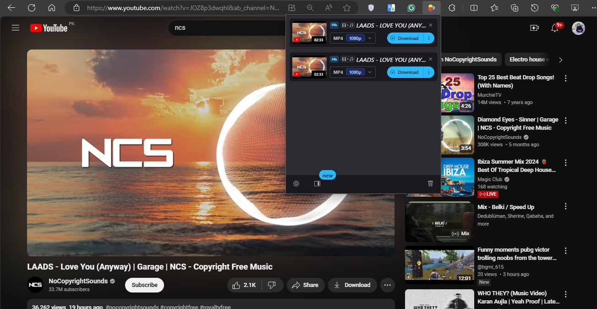Viewport: 597px width, 309px height.
Task: Subscribe to NoCopyrightSounds
Action: point(144,285)
